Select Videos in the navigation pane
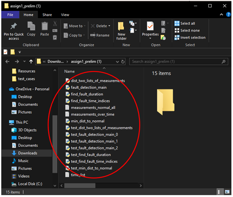The height and width of the screenshot is (197, 233). click(21, 176)
